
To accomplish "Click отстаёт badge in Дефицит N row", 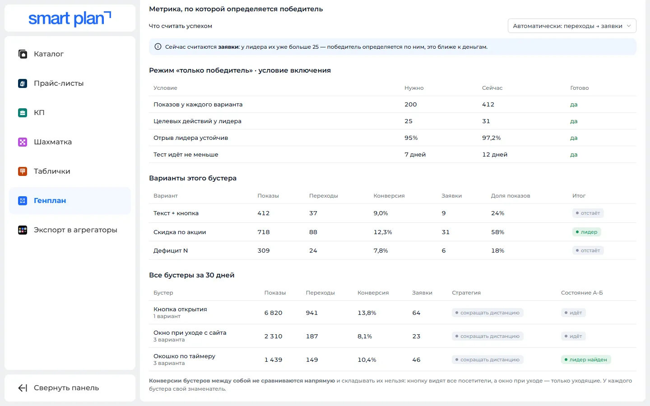I will point(588,250).
